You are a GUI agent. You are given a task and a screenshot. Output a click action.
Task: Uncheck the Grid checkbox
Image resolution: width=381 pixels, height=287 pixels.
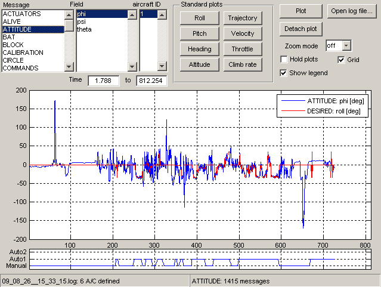tap(341, 60)
